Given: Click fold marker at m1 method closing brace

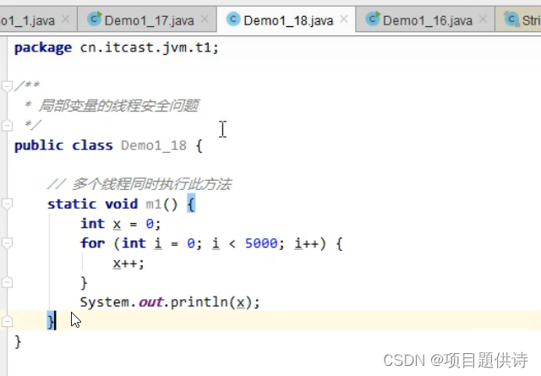Looking at the screenshot, I should click(x=7, y=321).
